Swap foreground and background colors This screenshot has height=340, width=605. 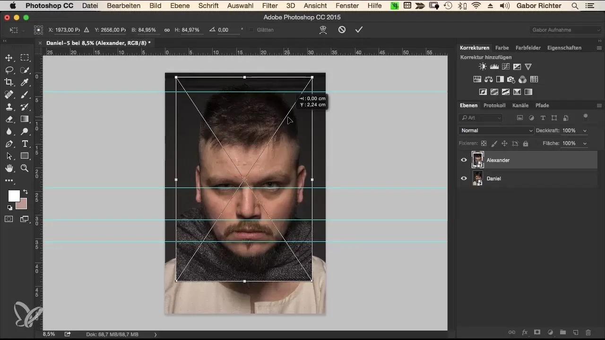pyautogui.click(x=25, y=192)
